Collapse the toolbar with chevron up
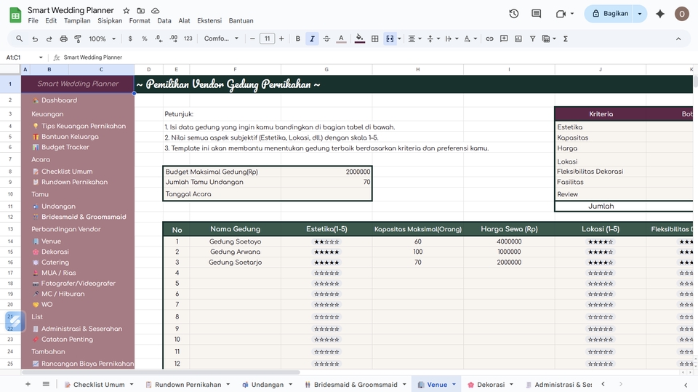 pos(678,39)
